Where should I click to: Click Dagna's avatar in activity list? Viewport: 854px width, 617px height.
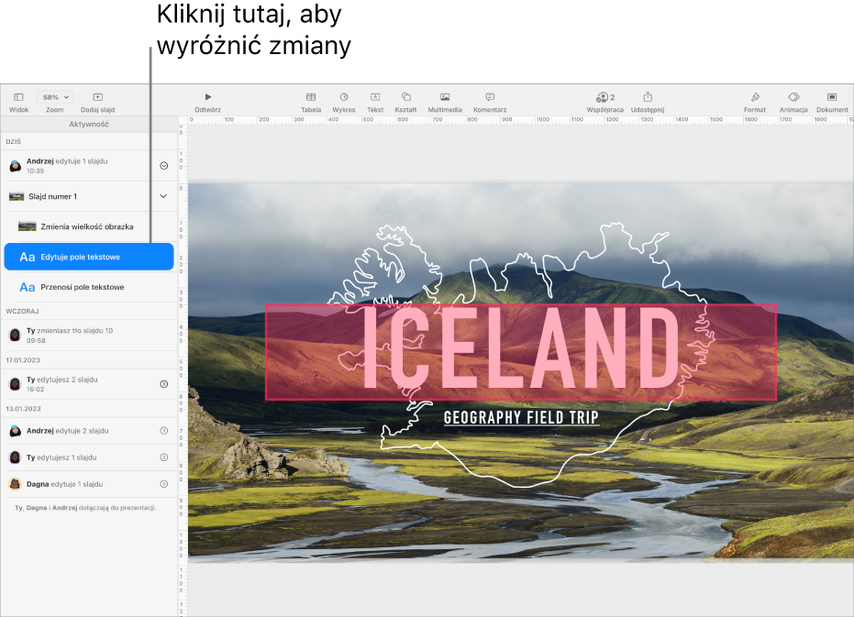[16, 483]
